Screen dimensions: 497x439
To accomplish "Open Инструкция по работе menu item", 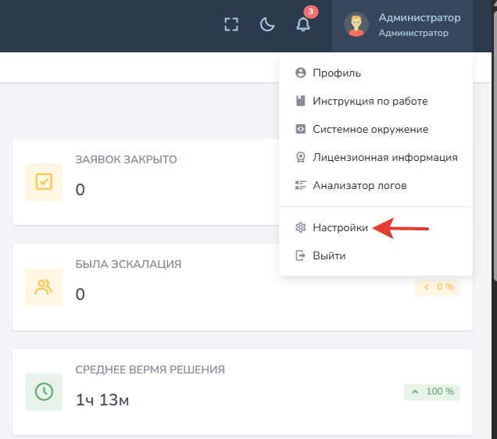I will pos(370,101).
